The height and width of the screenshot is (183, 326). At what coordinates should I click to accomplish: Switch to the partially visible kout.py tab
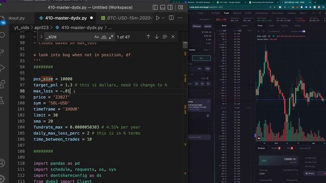click(x=17, y=18)
